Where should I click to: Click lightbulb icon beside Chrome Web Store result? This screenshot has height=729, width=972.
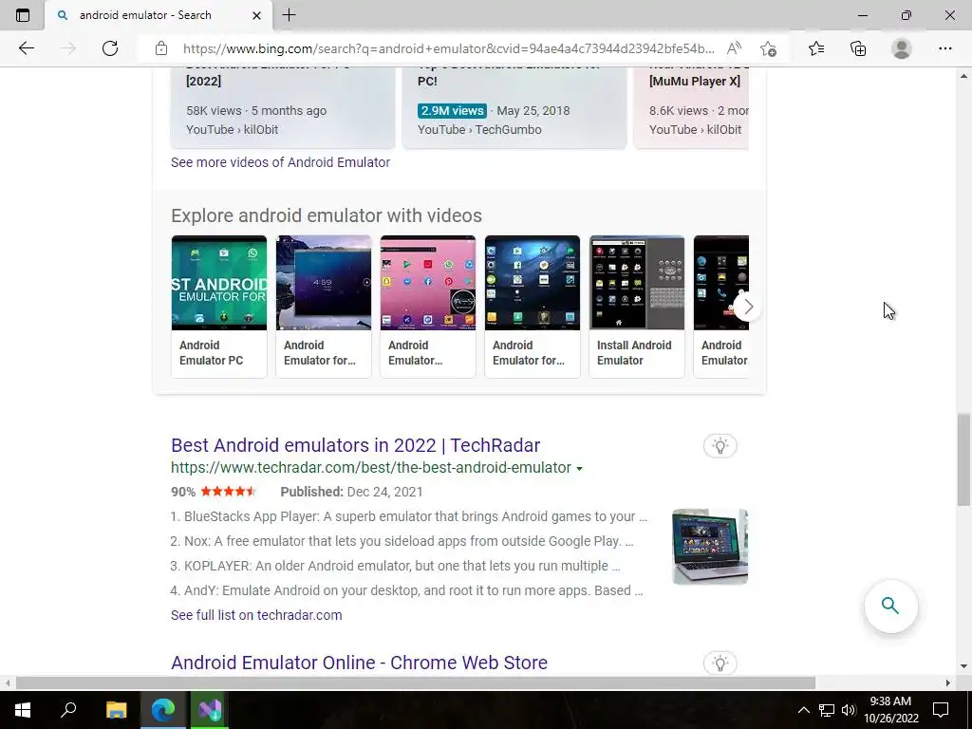(x=720, y=664)
